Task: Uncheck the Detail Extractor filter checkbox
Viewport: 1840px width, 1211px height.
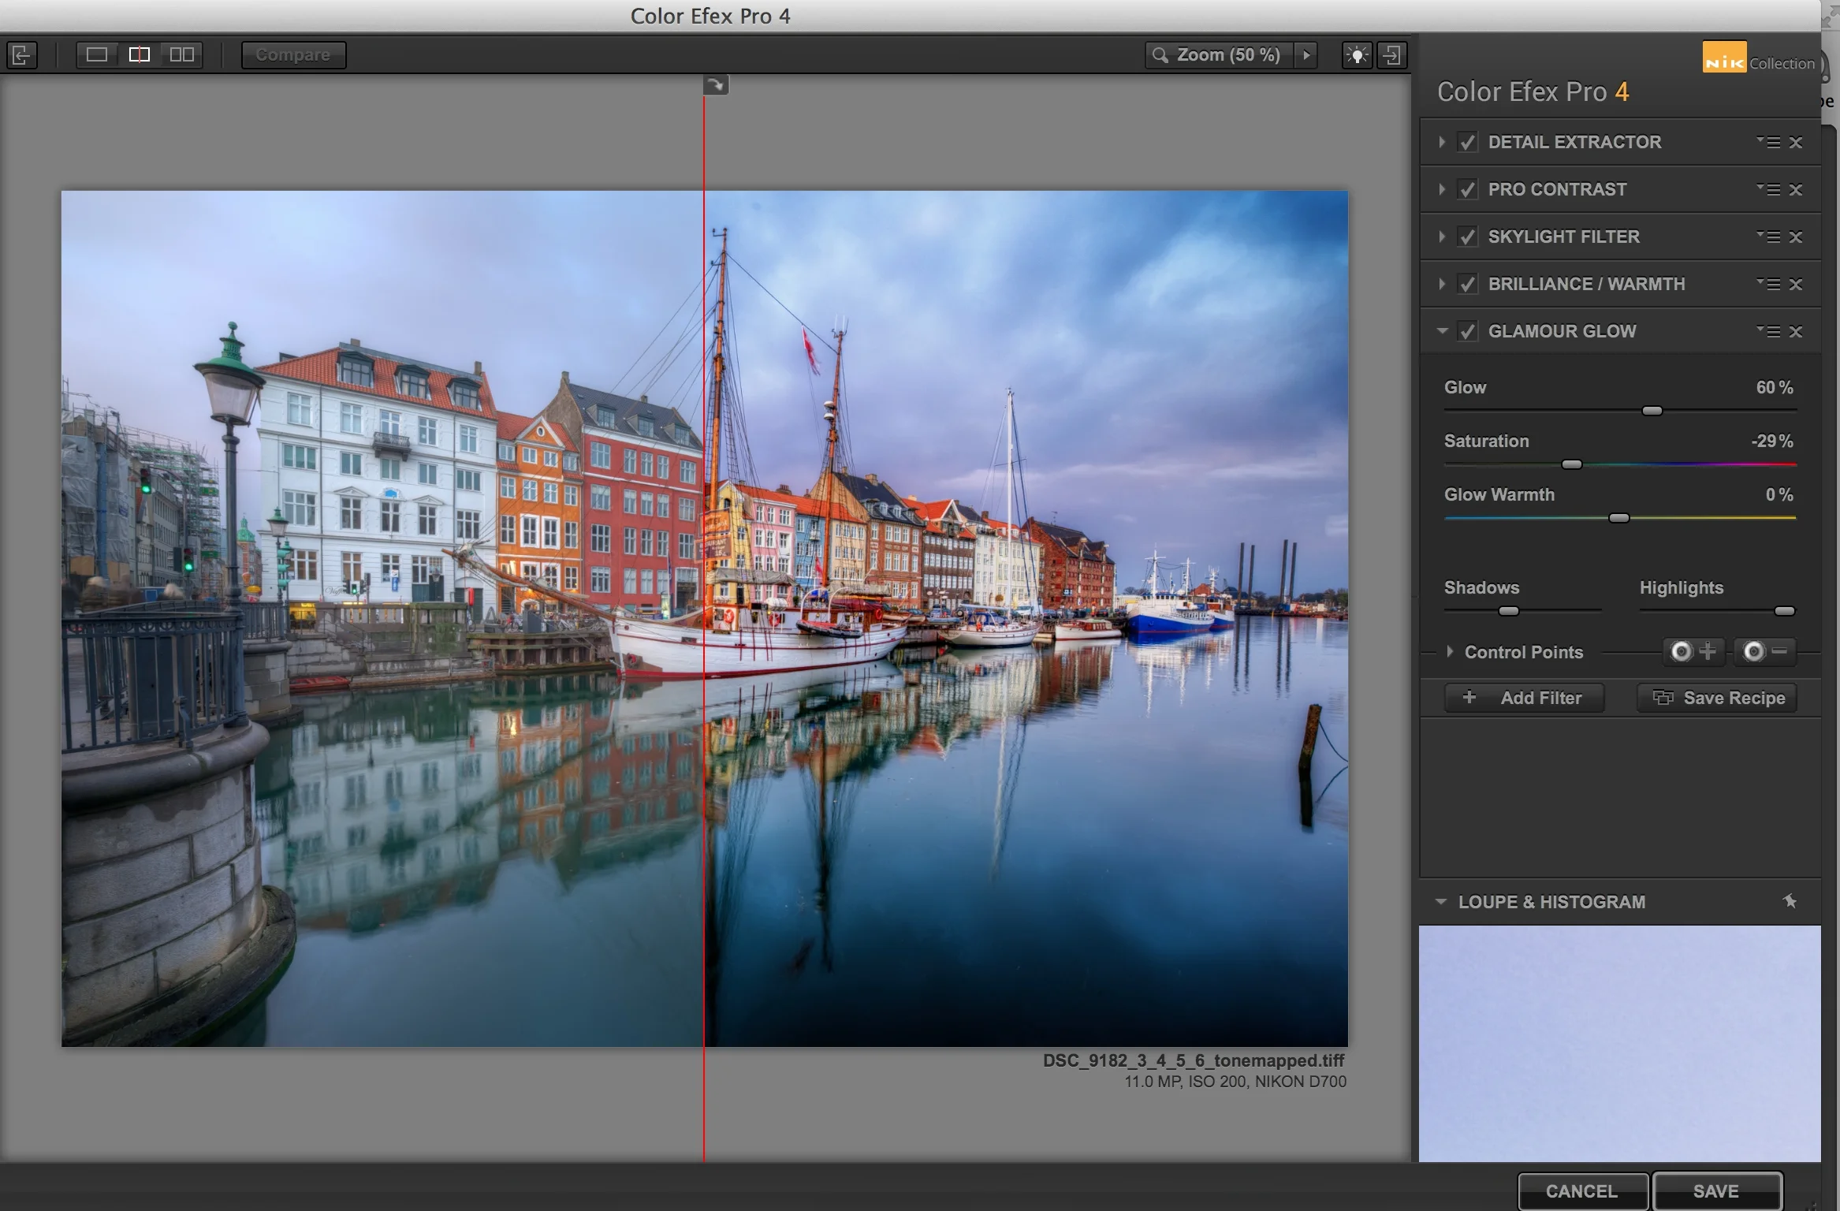Action: point(1467,142)
